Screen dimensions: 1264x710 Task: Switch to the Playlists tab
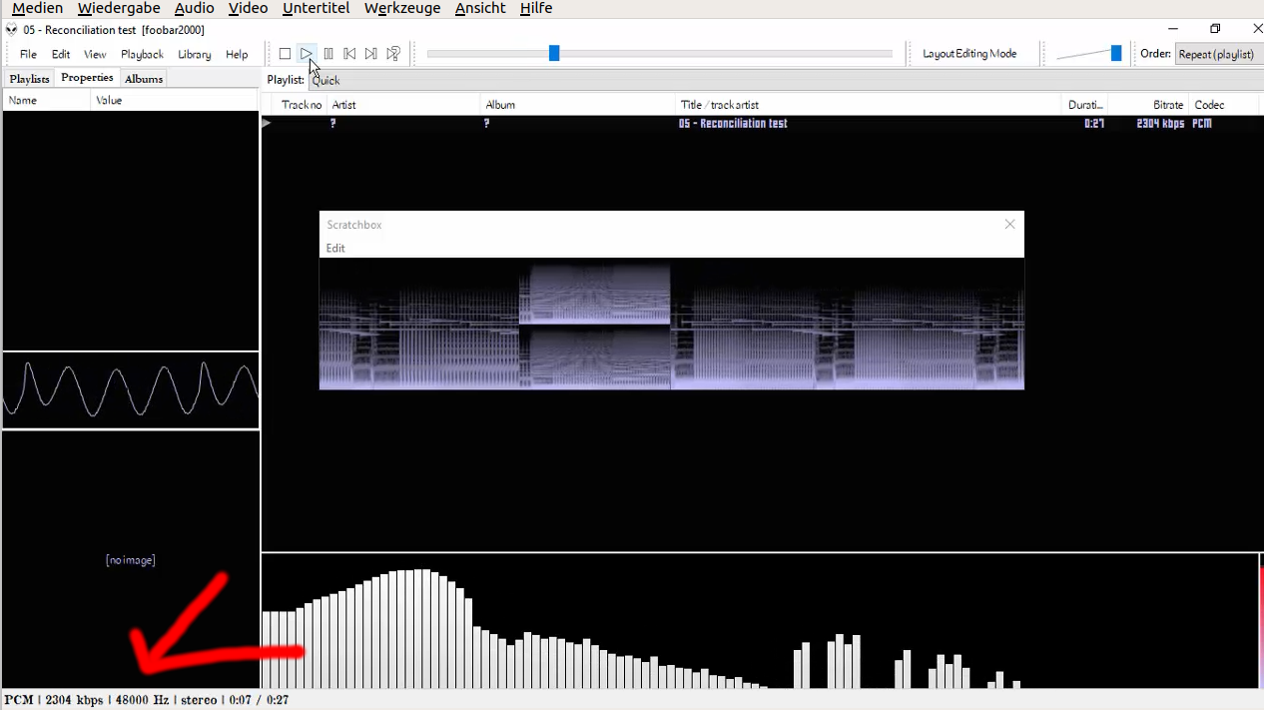[29, 78]
